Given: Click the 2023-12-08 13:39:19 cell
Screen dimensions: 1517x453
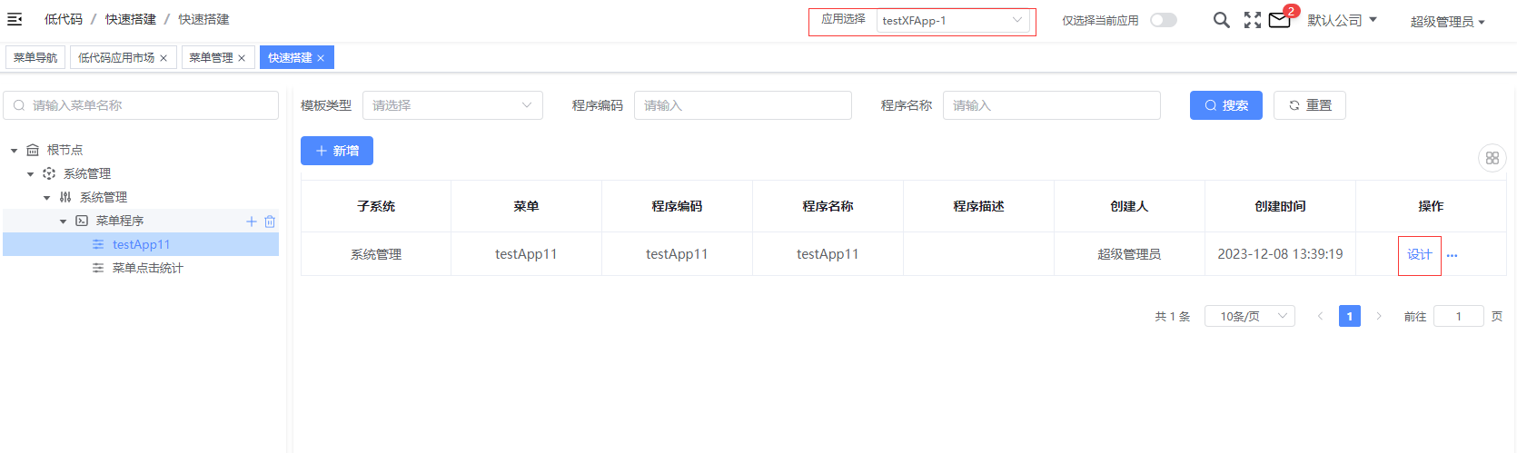Looking at the screenshot, I should click(1280, 254).
